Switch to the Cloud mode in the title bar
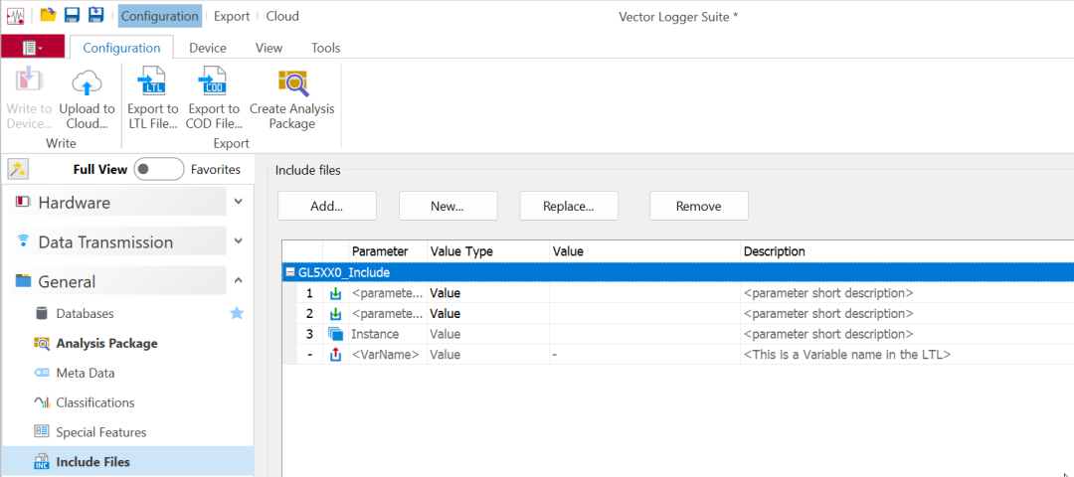 tap(282, 16)
